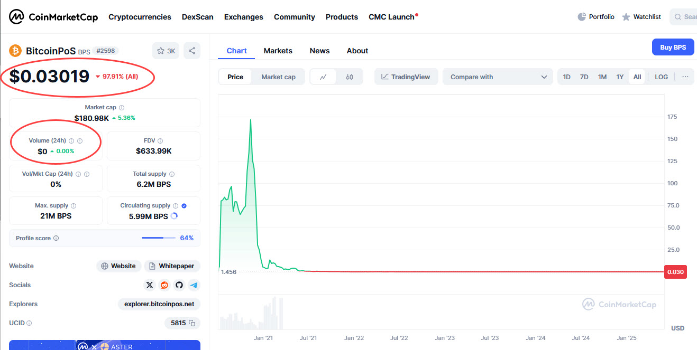Image resolution: width=697 pixels, height=350 pixels.
Task: Click the $0.03019 price text
Action: [x=49, y=76]
